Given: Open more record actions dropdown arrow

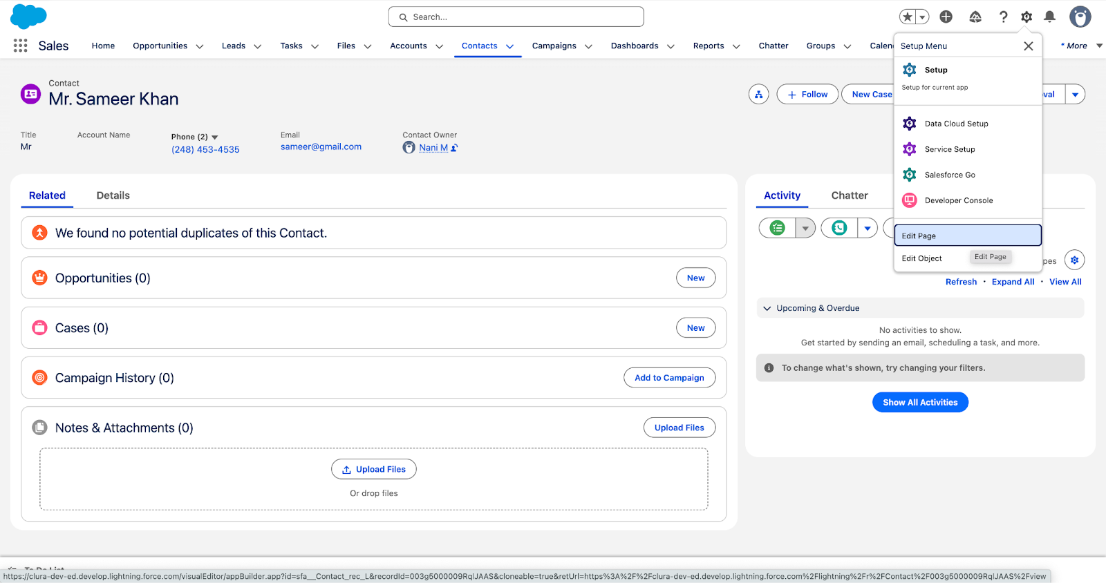Looking at the screenshot, I should (1075, 95).
